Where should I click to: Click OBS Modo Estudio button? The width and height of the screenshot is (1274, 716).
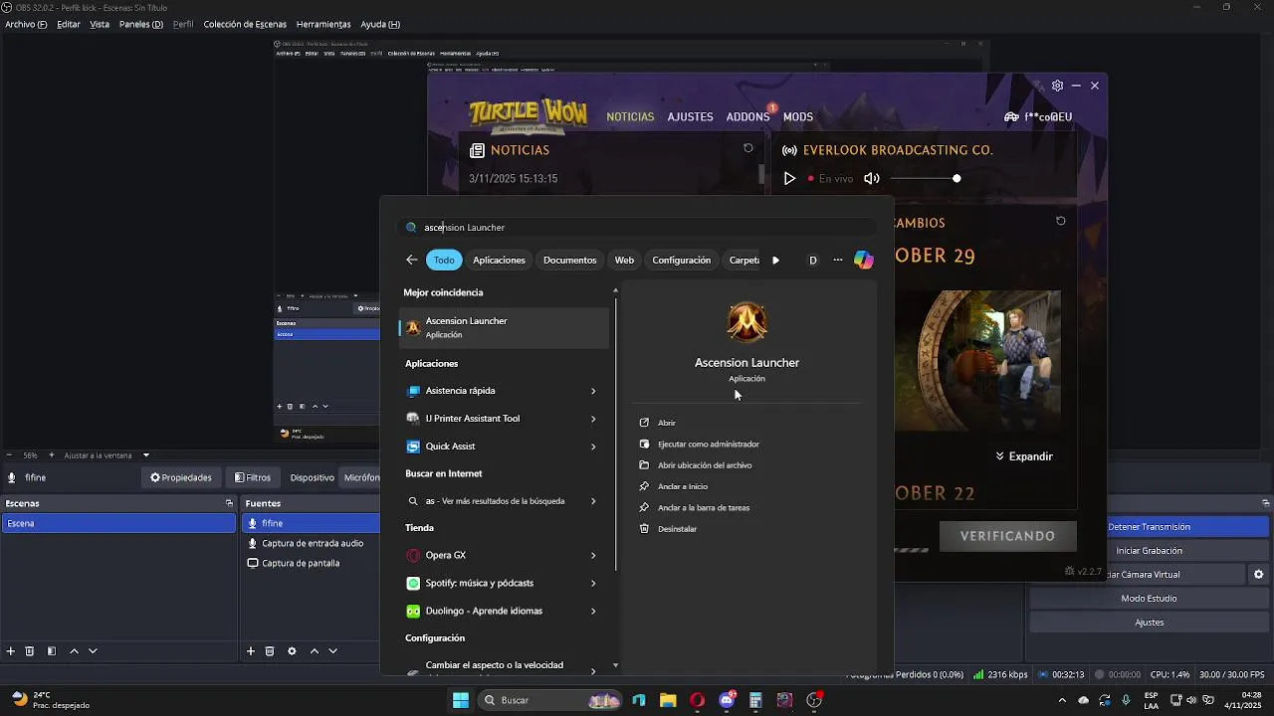(x=1149, y=599)
